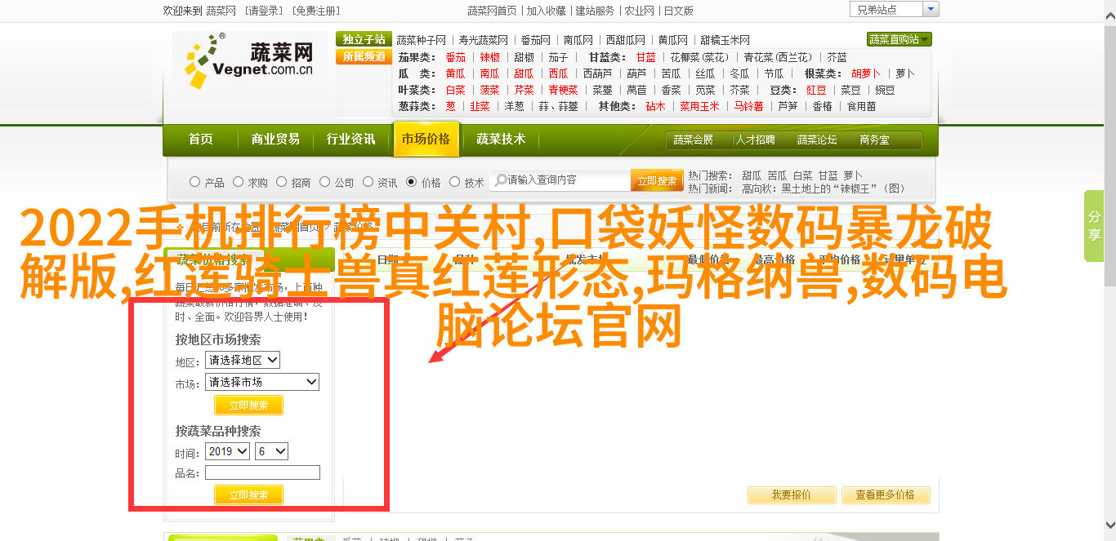Select the 价格 radio button
1116x541 pixels.
[411, 182]
